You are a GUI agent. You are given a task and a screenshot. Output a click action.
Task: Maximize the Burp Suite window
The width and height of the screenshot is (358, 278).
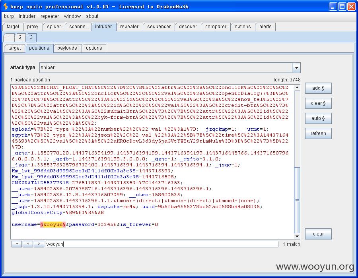(342, 7)
